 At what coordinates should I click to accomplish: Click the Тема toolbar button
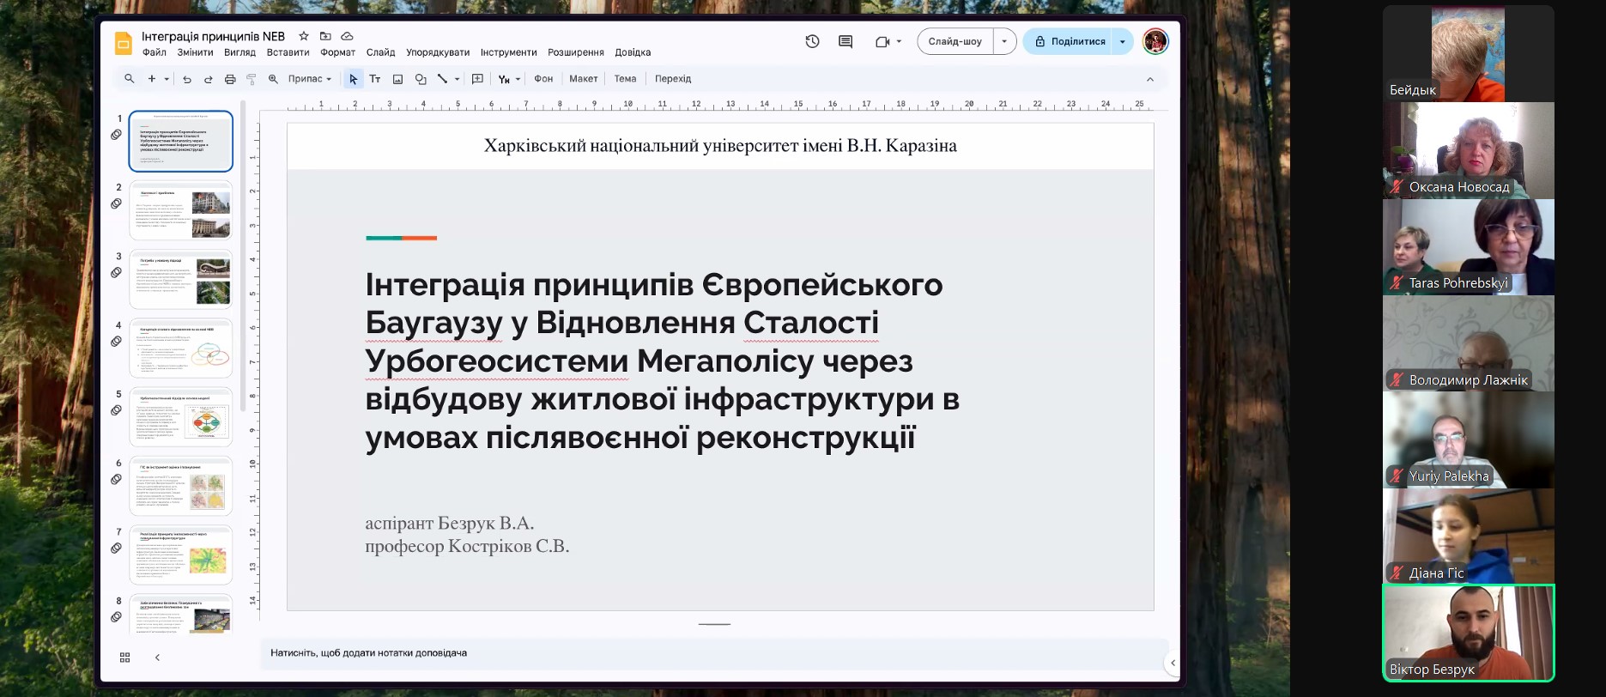tap(625, 79)
